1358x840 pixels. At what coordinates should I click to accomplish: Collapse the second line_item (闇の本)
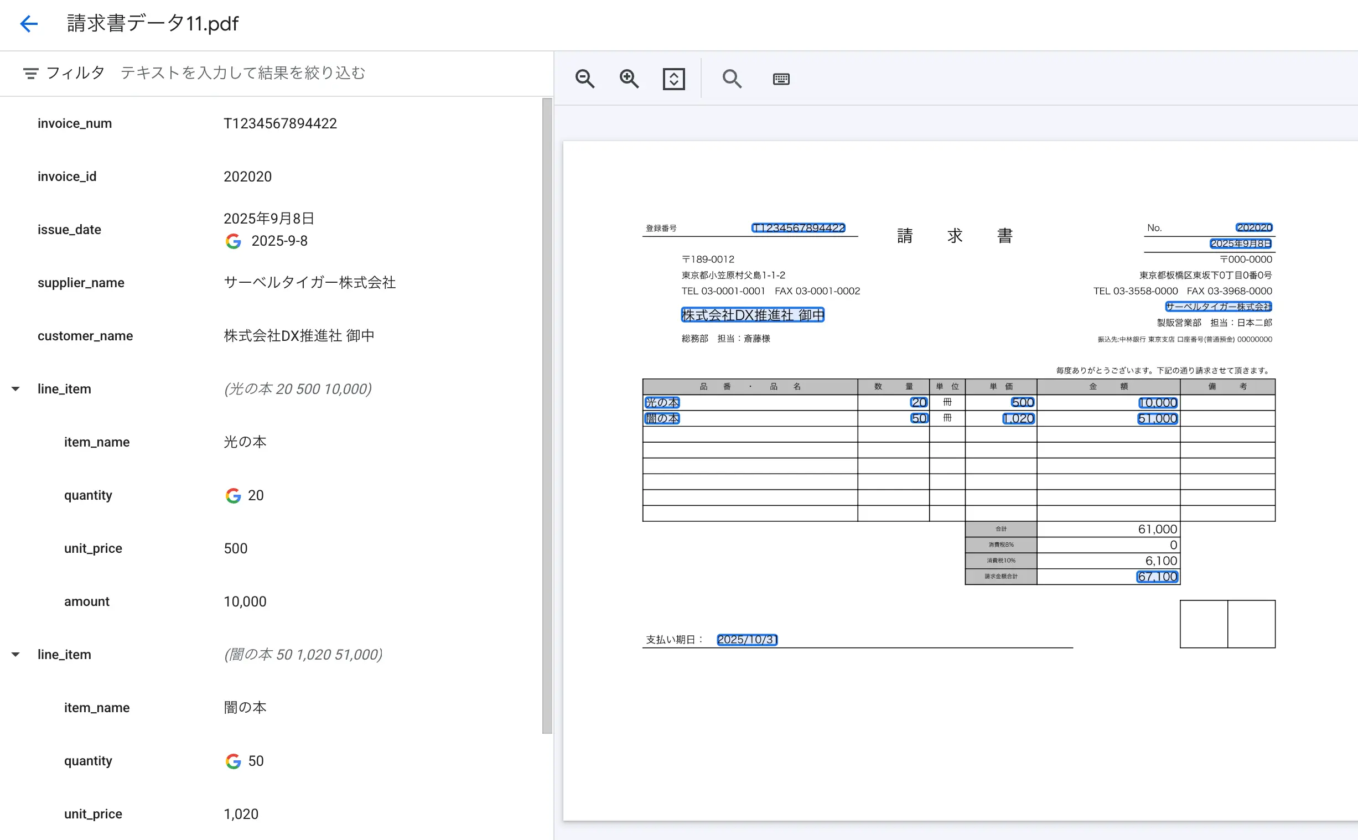[x=15, y=655]
